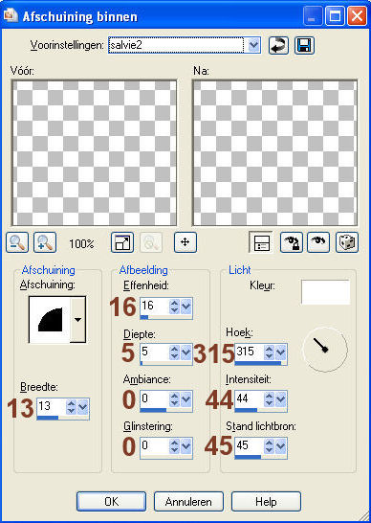The image size is (371, 523).
Task: Toggle the show/hide previews button
Action: pos(261,242)
